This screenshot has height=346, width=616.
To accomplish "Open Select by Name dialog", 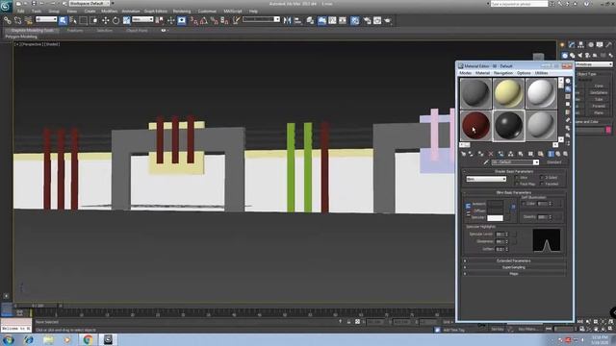I will (73, 20).
